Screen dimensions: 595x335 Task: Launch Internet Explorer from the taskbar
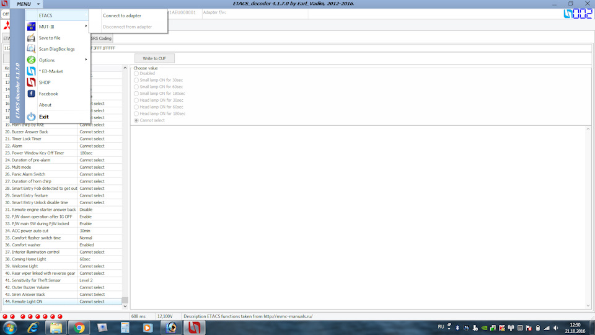click(x=33, y=328)
